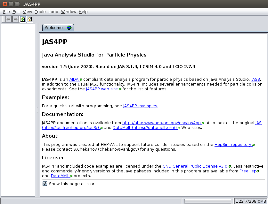Viewport: 268px width, 204px height.
Task: Open the Edit menu
Action: [x=16, y=12]
